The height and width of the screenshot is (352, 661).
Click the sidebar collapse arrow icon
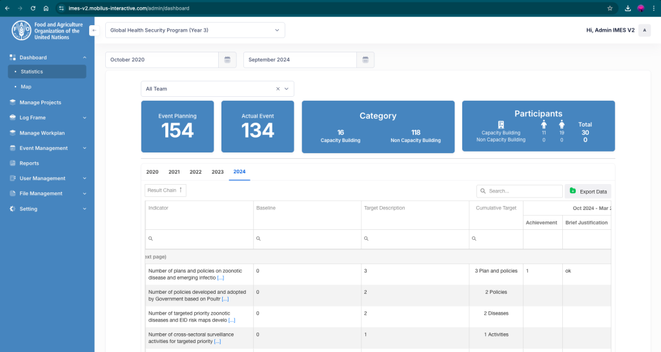coord(94,30)
